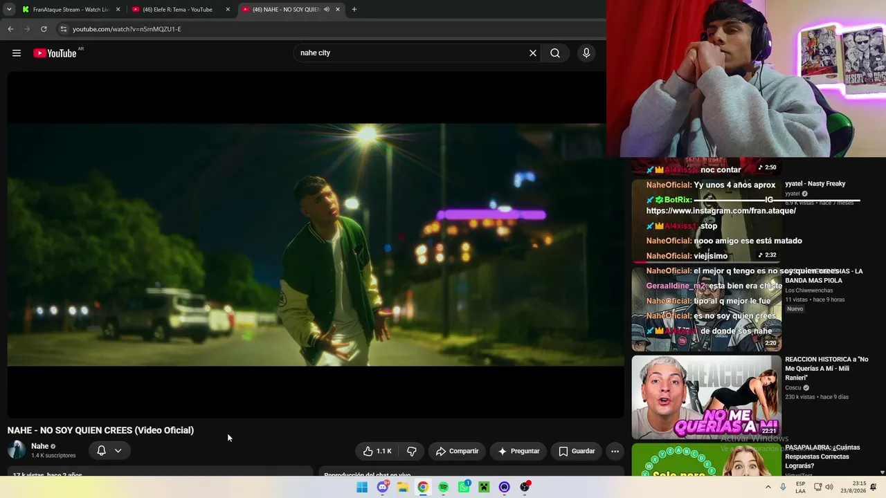The height and width of the screenshot is (498, 886).
Task: Open a new browser tab
Action: click(354, 10)
